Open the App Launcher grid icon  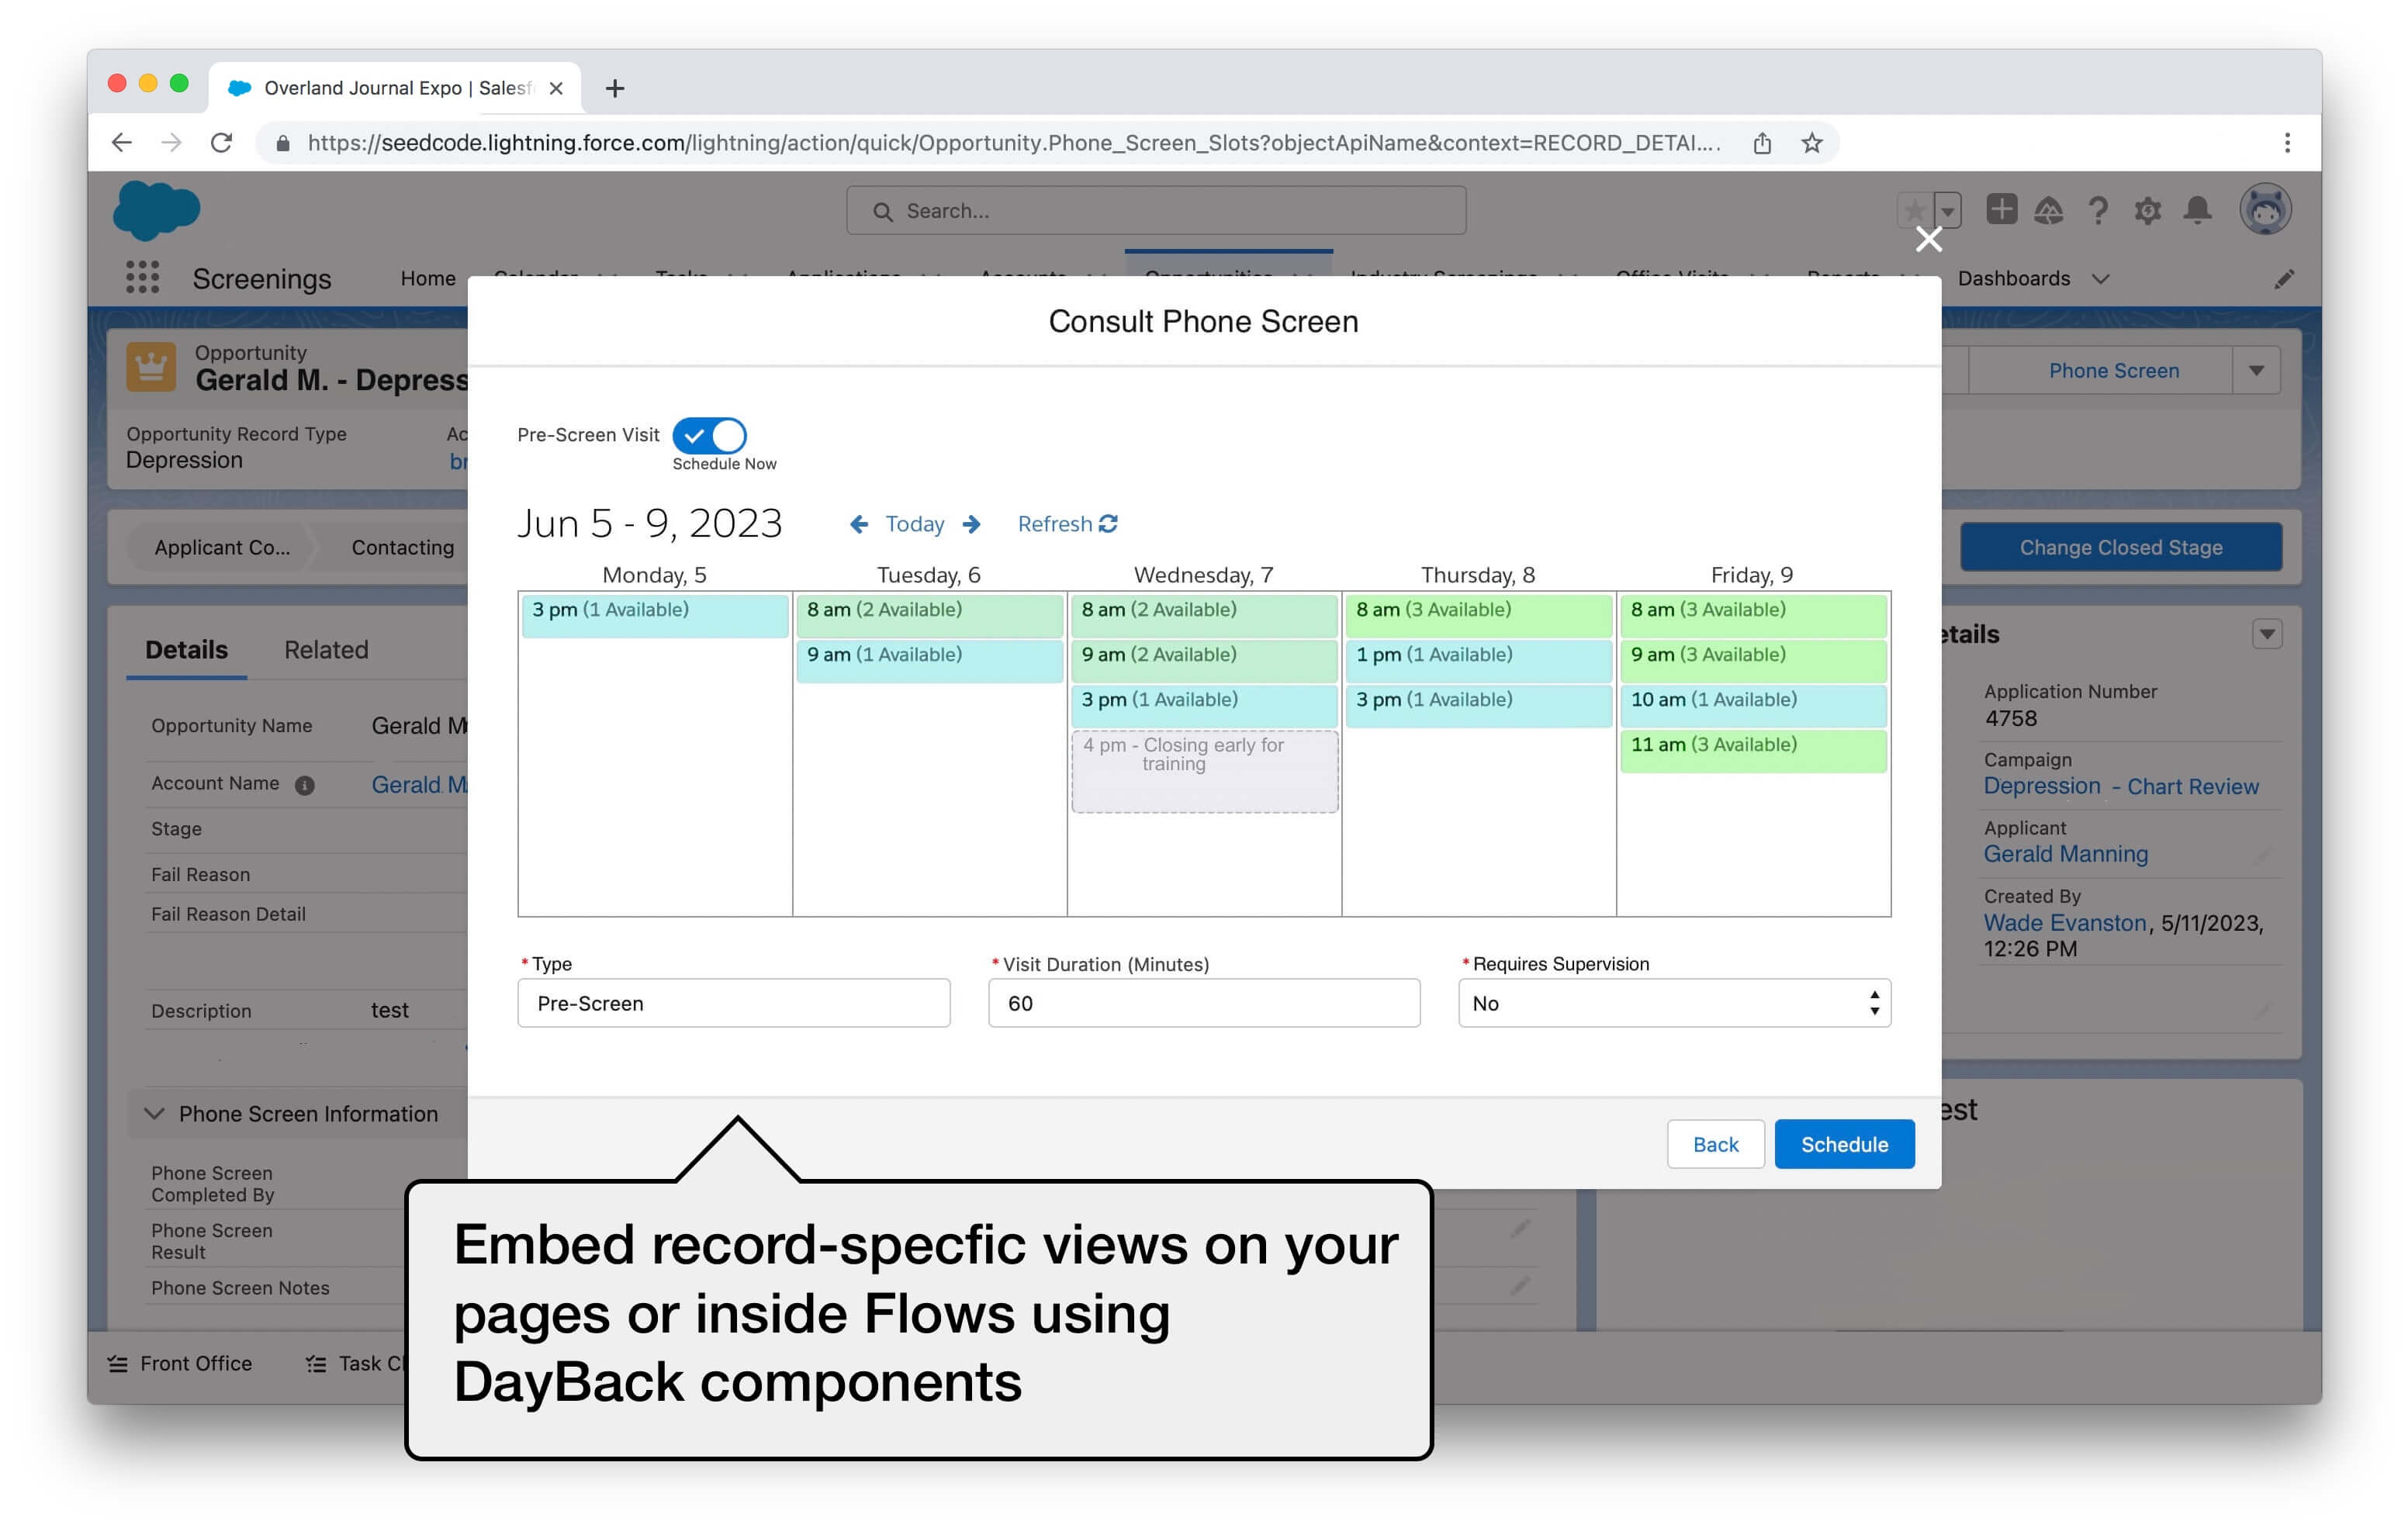[142, 277]
